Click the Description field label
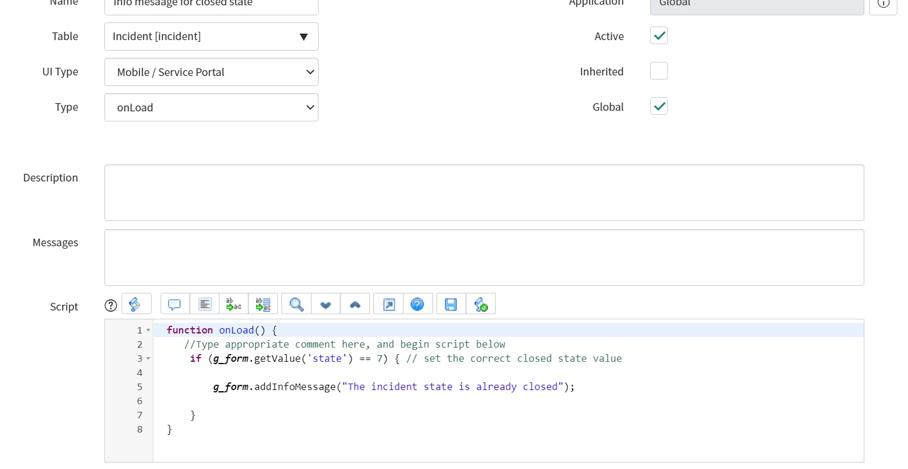Screen dimensions: 908x469 [x=51, y=177]
